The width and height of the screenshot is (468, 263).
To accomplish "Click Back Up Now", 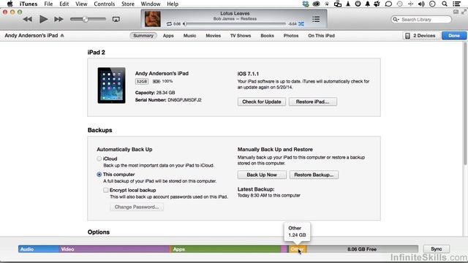I will (262, 175).
